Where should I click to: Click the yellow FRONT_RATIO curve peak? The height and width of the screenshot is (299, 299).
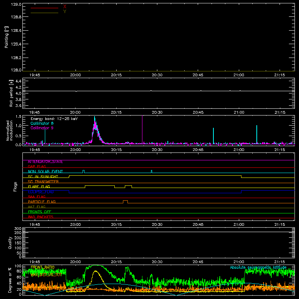(x=96, y=271)
